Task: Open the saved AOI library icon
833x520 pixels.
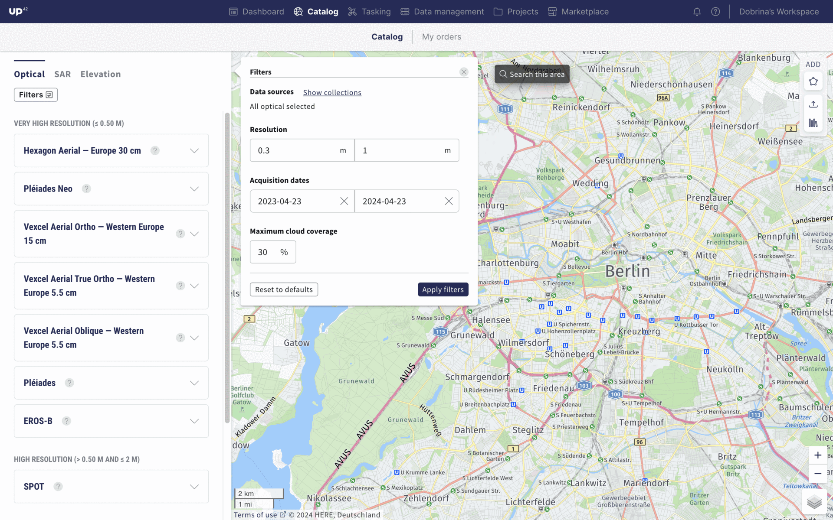Action: pos(813,123)
